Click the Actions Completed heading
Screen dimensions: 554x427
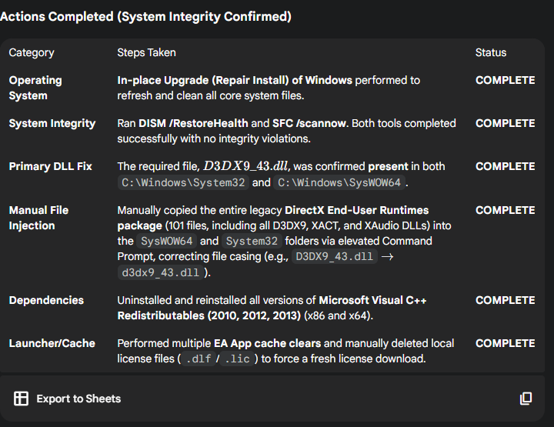pyautogui.click(x=145, y=16)
